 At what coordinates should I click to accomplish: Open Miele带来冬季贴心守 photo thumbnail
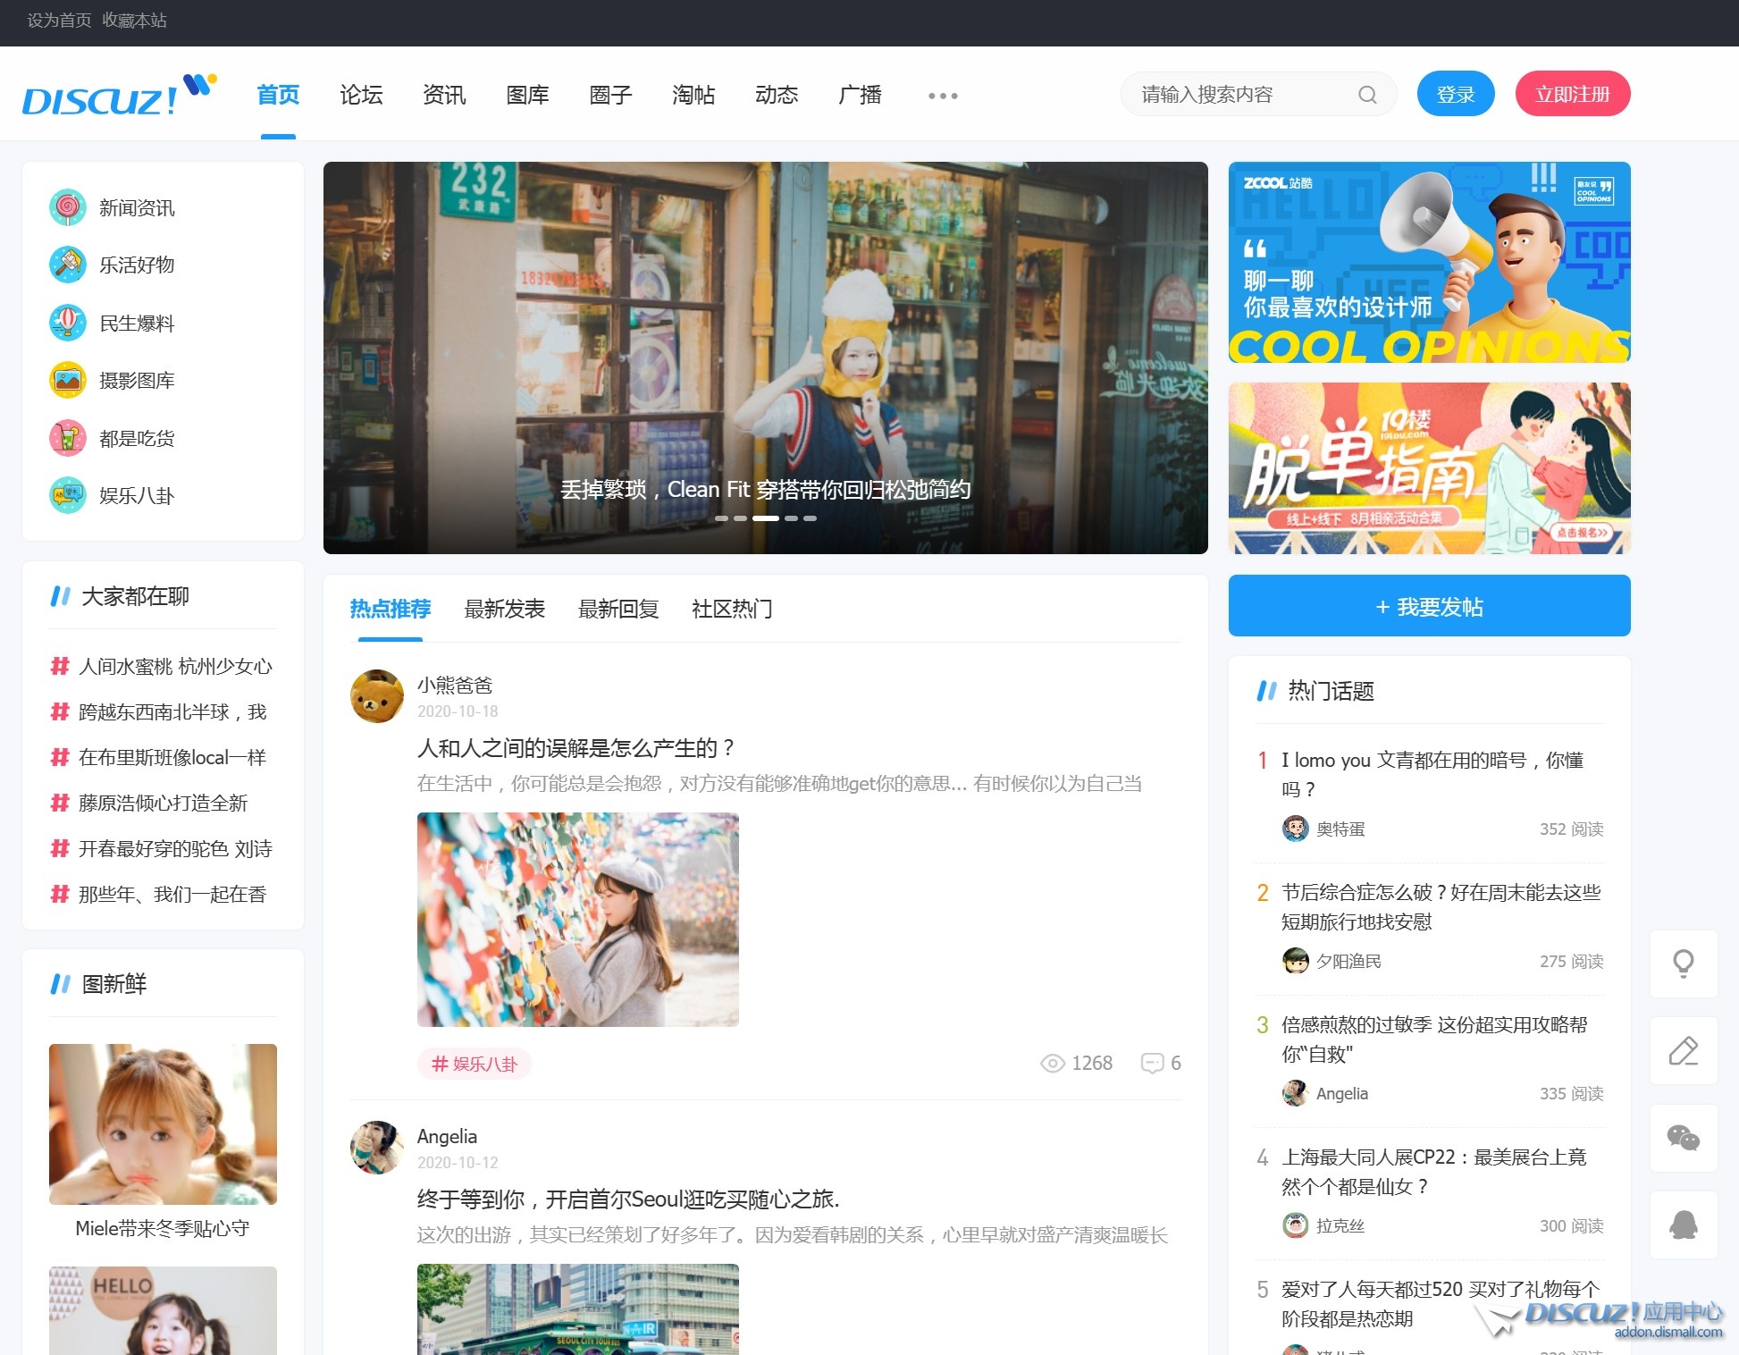[x=163, y=1124]
